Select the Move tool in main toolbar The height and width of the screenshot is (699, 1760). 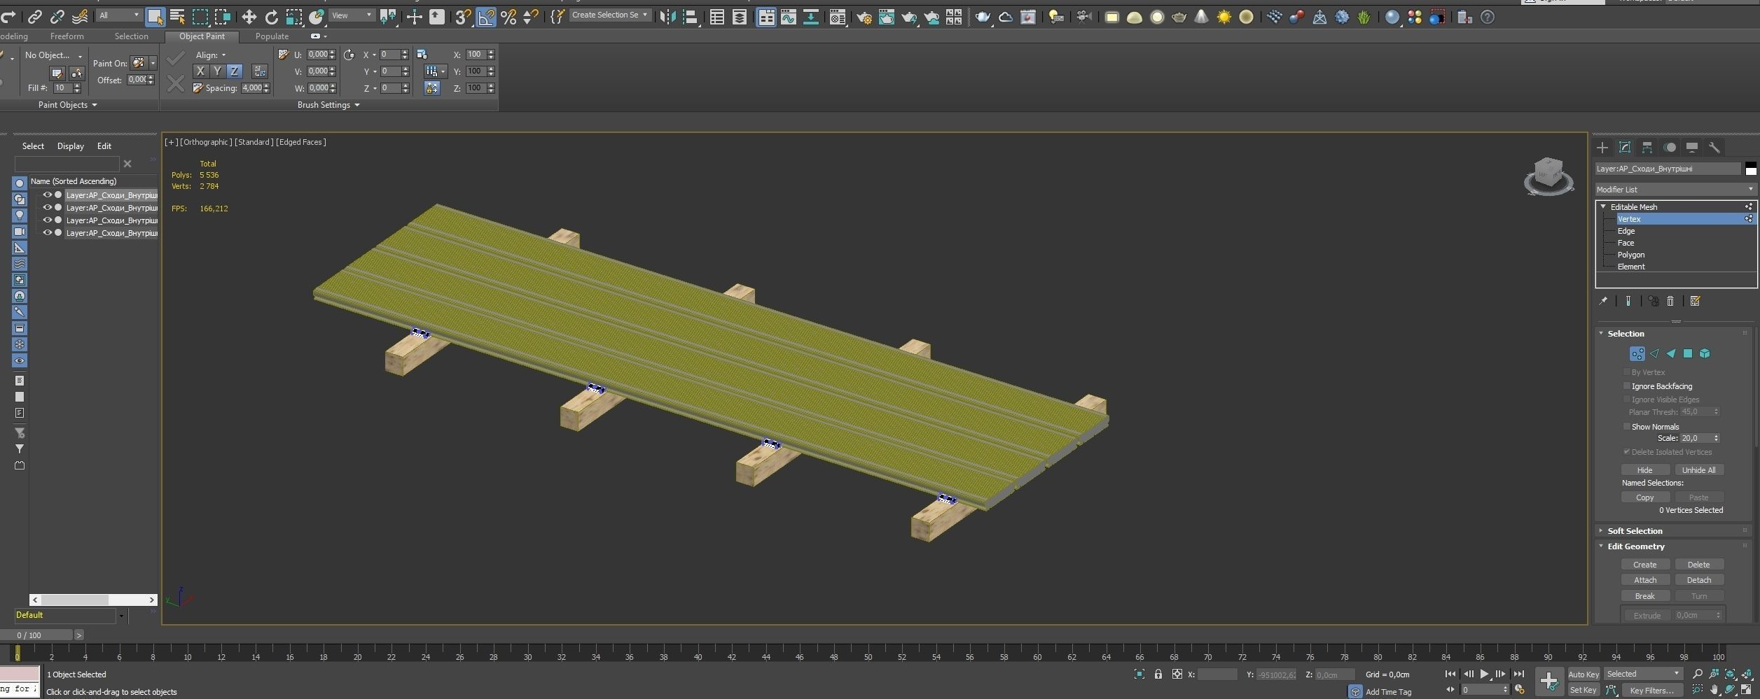click(x=249, y=17)
